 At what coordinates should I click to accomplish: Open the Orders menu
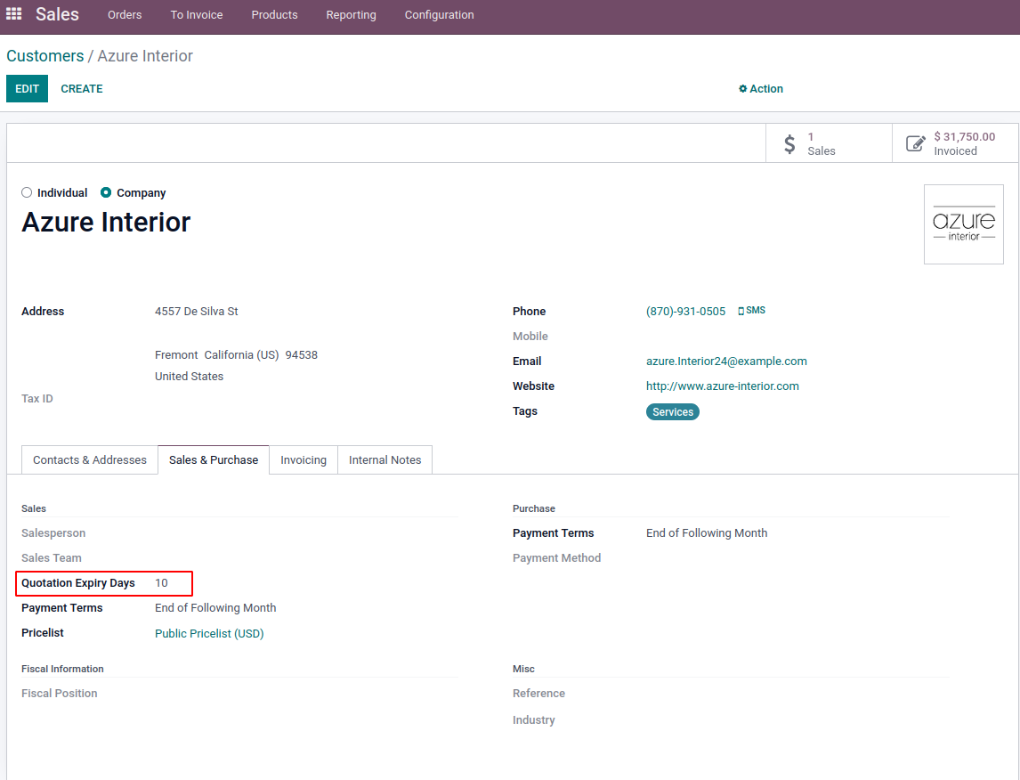point(125,14)
